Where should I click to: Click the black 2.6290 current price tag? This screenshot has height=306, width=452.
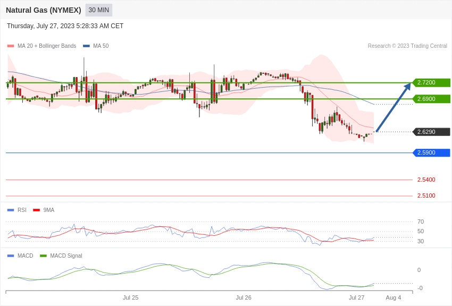pyautogui.click(x=431, y=132)
